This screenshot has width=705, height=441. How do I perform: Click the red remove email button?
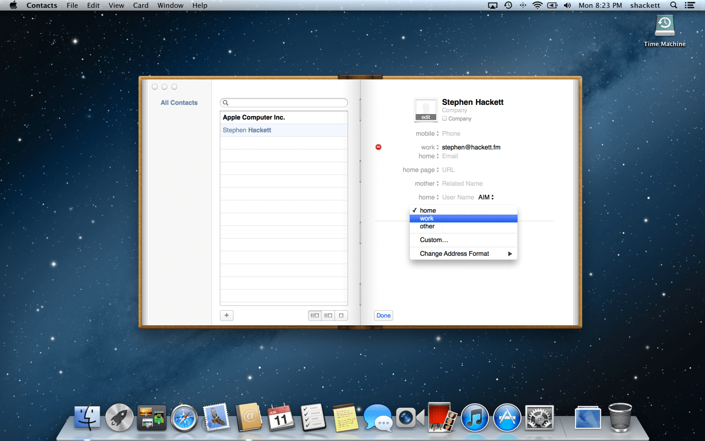378,147
